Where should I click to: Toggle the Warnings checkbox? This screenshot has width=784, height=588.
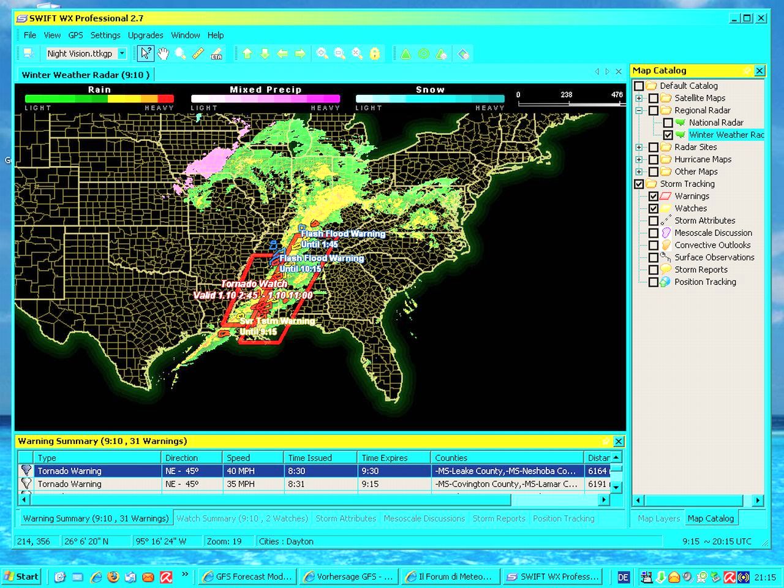coord(654,196)
